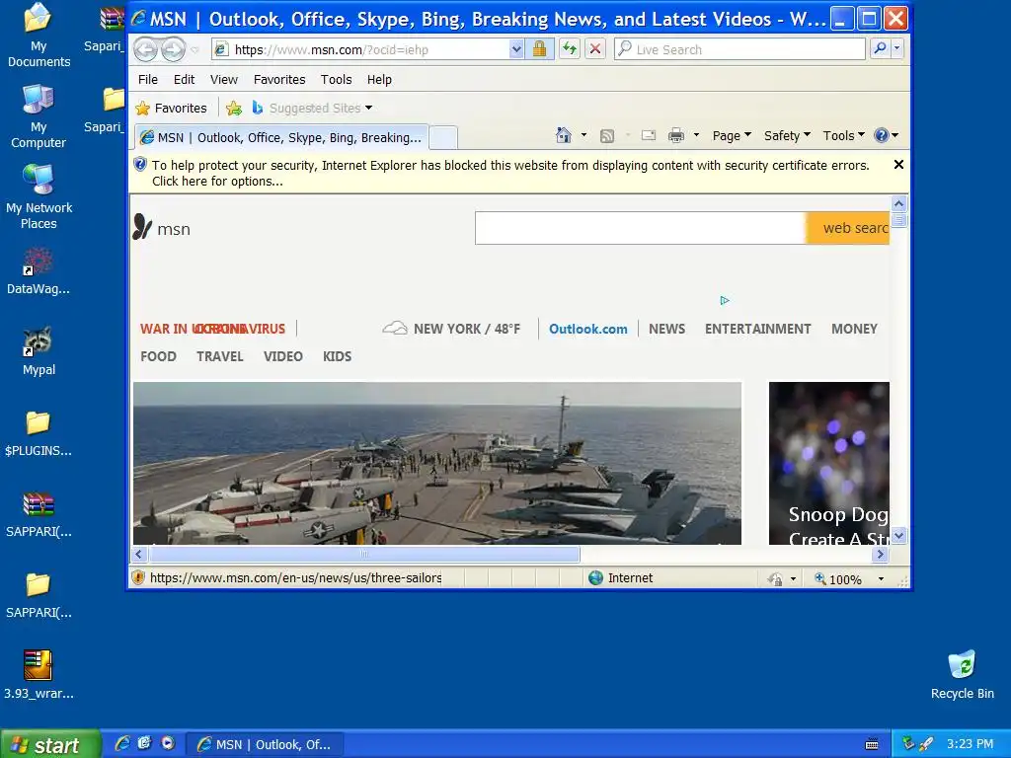Open the recent pages dropdown arrow

click(194, 49)
